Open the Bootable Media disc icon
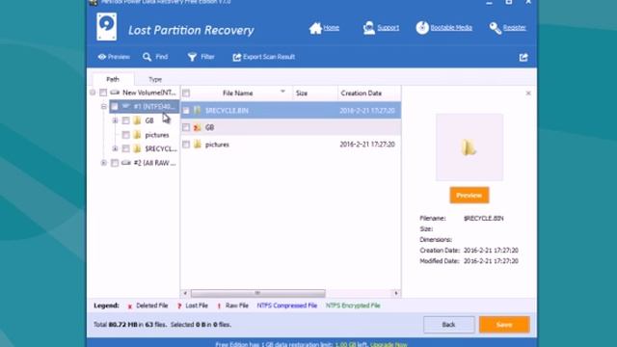Screen dimensions: 617x347 pos(422,28)
